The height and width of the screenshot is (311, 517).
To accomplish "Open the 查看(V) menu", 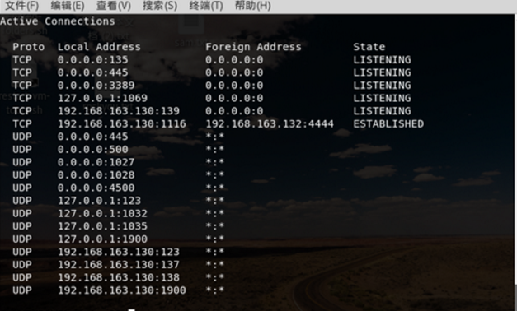I will 114,6.
